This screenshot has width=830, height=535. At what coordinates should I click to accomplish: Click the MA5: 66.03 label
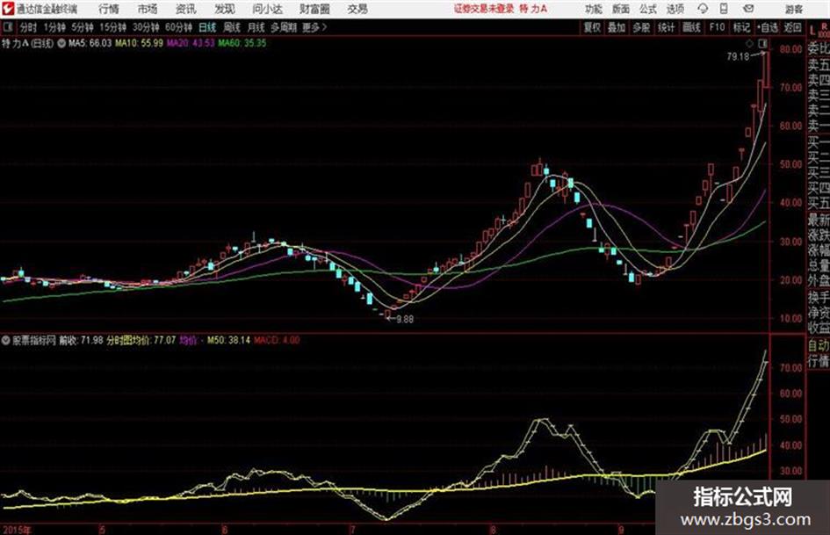[x=90, y=43]
